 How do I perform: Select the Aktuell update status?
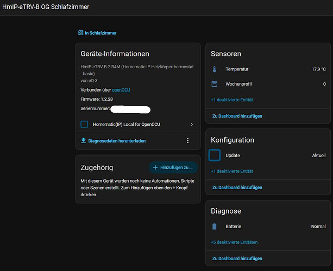tap(319, 156)
